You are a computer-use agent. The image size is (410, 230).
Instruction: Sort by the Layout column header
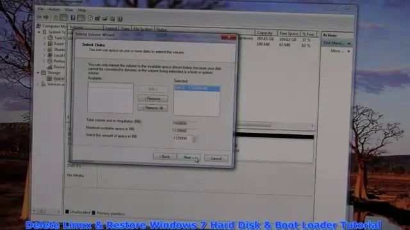click(x=111, y=28)
